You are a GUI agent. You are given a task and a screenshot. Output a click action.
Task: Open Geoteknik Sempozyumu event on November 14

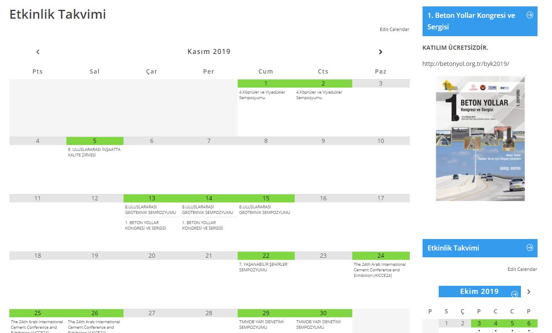click(207, 210)
